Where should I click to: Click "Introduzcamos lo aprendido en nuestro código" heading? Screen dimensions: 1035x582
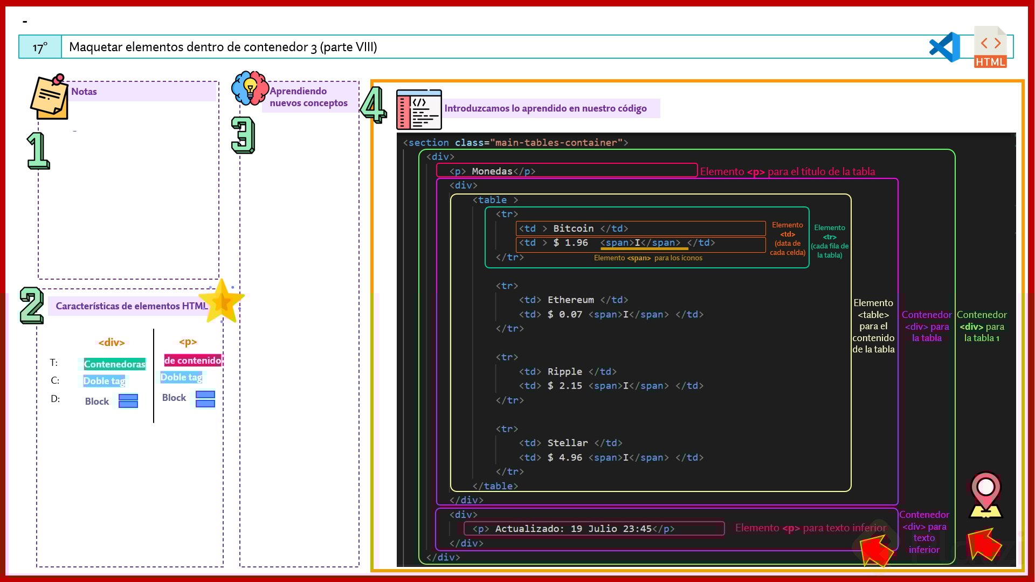pyautogui.click(x=546, y=108)
